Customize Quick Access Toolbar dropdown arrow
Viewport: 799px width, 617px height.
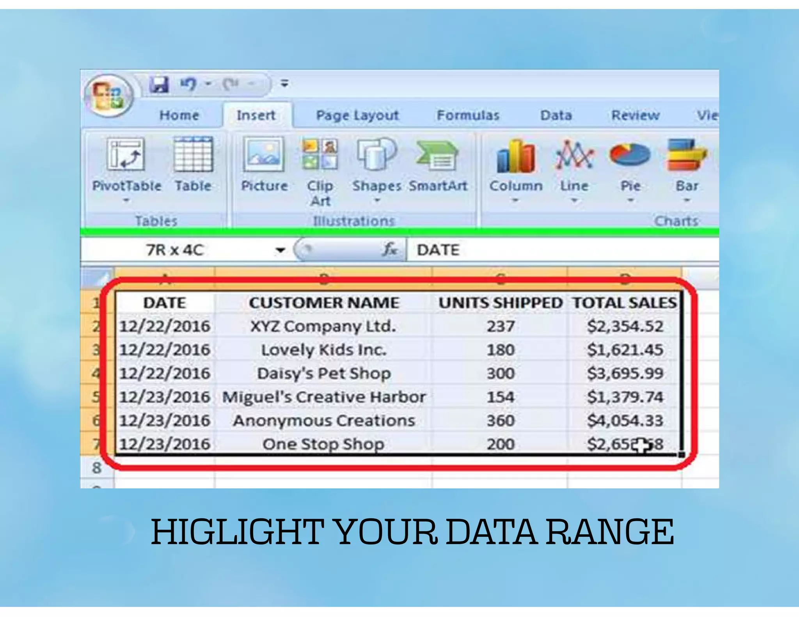pos(285,83)
